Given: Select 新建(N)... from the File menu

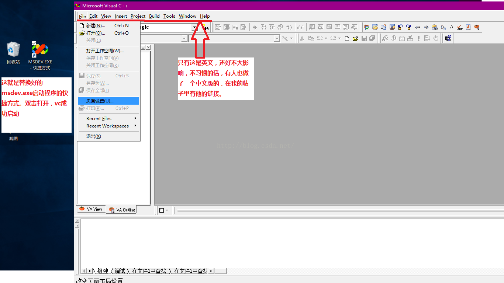Looking at the screenshot, I should (x=108, y=26).
